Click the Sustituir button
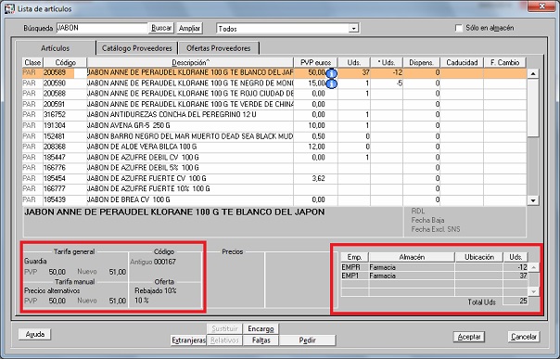This screenshot has height=359, width=560. (x=224, y=328)
